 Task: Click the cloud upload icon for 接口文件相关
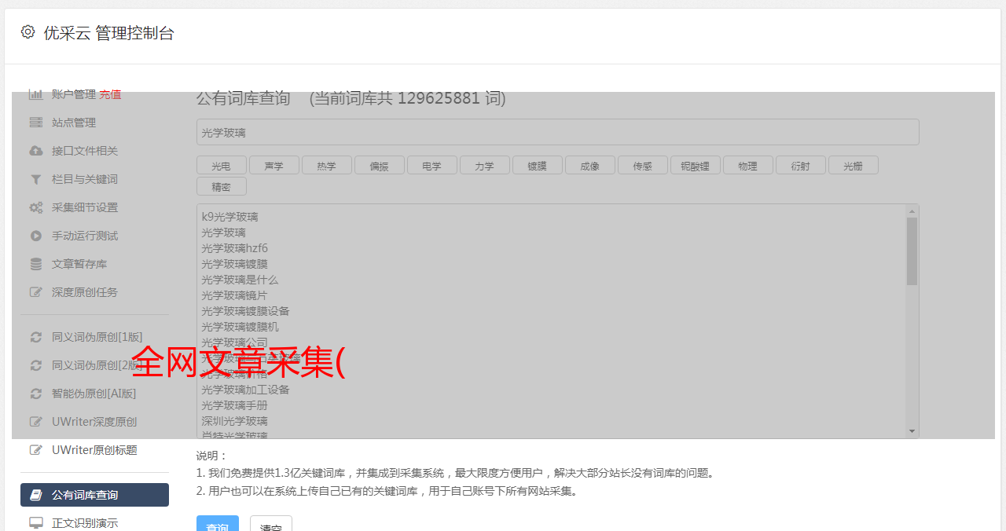(x=36, y=151)
